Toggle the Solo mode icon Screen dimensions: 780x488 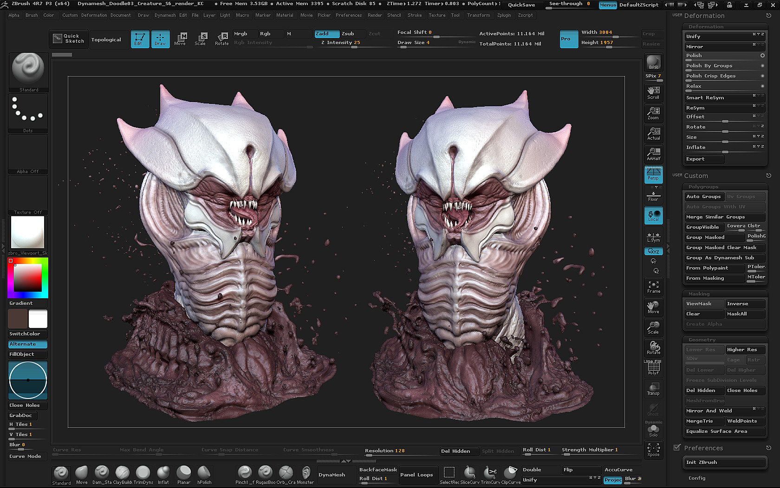[x=653, y=430]
